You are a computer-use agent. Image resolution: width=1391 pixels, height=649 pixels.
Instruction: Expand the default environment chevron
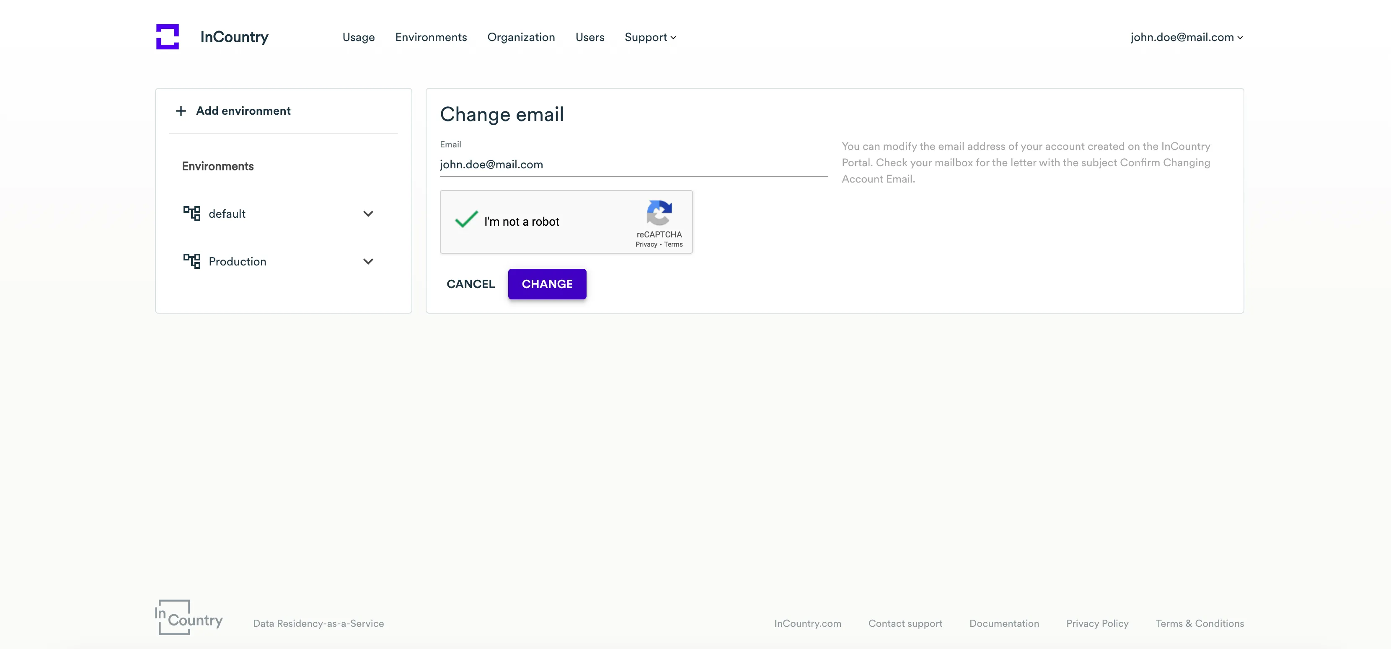[x=368, y=214]
